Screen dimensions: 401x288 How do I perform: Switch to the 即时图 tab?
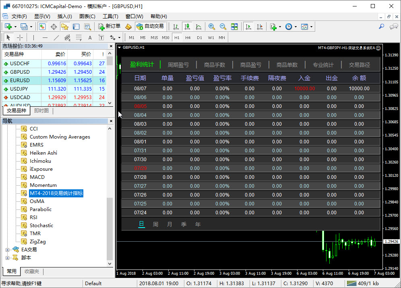point(41,110)
